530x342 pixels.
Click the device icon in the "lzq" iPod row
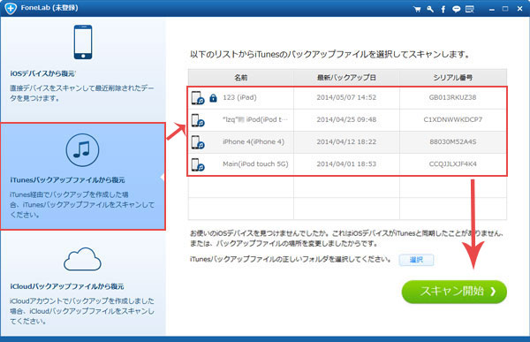click(198, 120)
